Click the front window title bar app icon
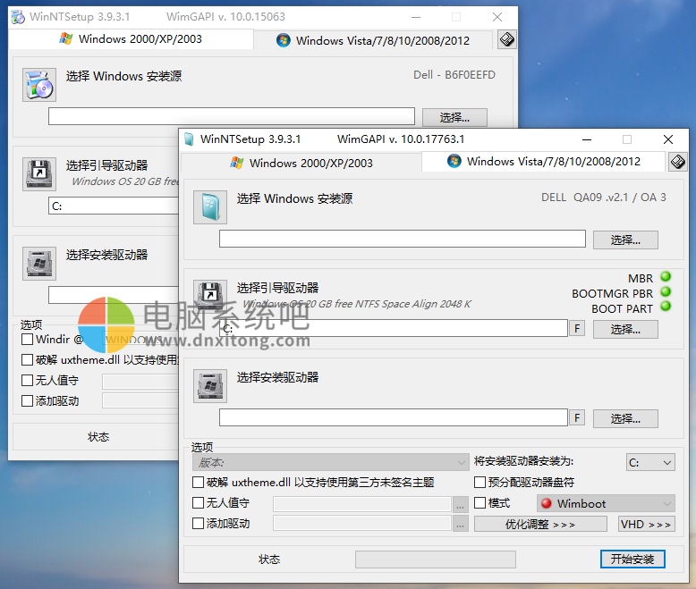 tap(189, 139)
